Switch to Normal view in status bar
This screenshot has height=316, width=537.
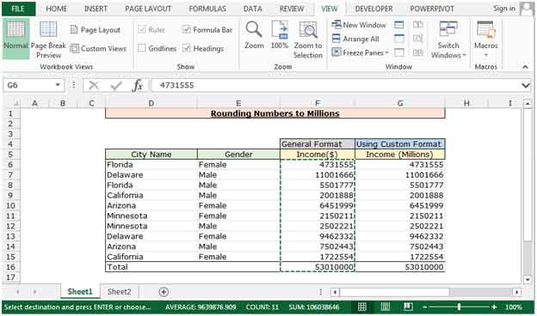click(362, 307)
